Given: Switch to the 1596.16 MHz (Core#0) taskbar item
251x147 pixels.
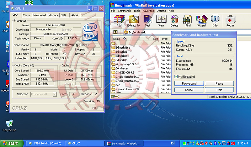Looking at the screenshot, I should coord(45,143).
